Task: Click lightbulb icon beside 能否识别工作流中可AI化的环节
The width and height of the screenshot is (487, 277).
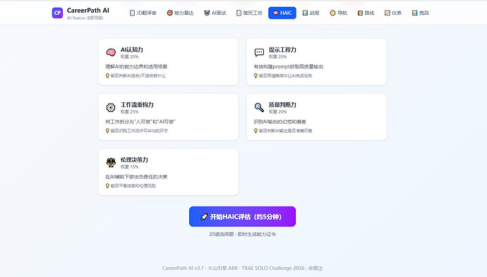Action: click(107, 131)
